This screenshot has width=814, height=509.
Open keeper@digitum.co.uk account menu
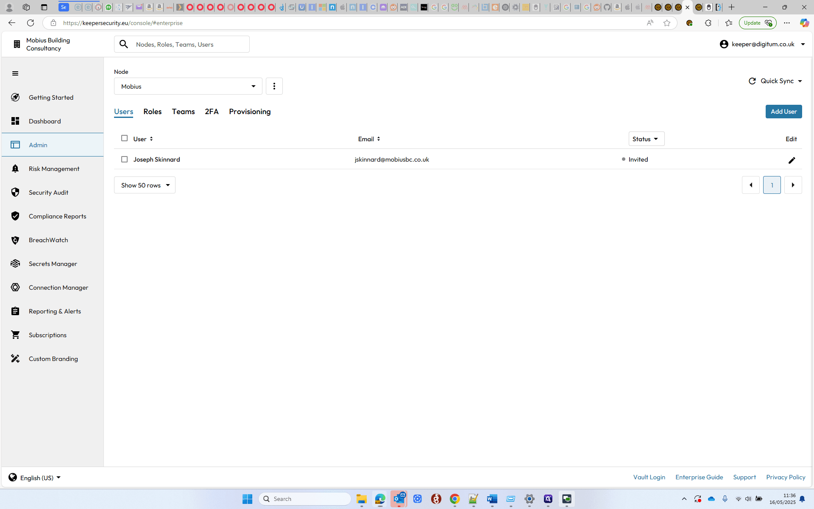pos(762,44)
